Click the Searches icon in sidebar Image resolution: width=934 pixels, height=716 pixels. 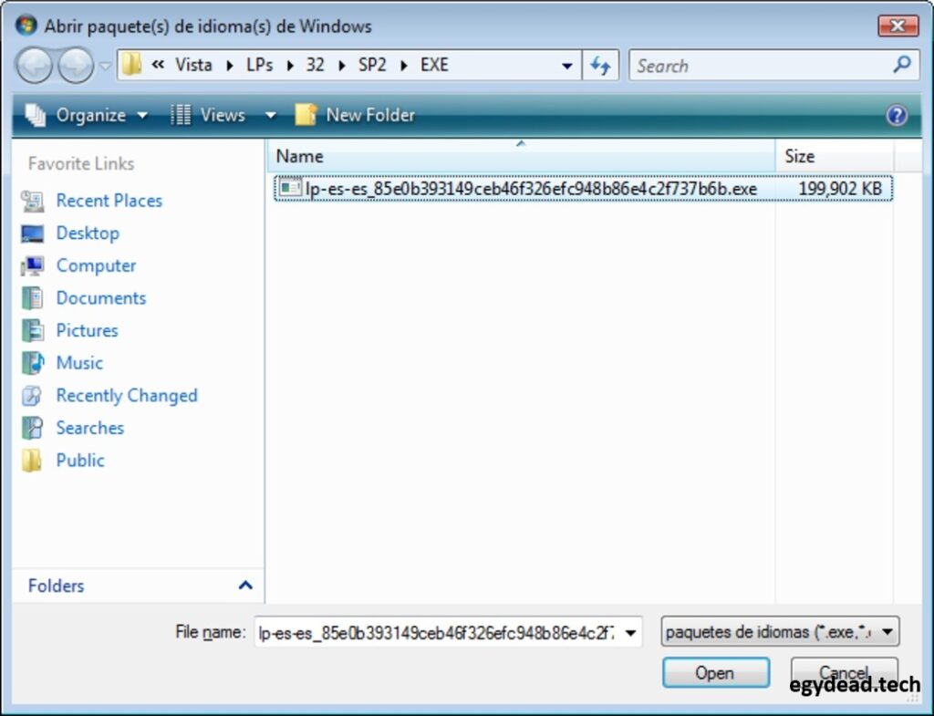point(32,428)
